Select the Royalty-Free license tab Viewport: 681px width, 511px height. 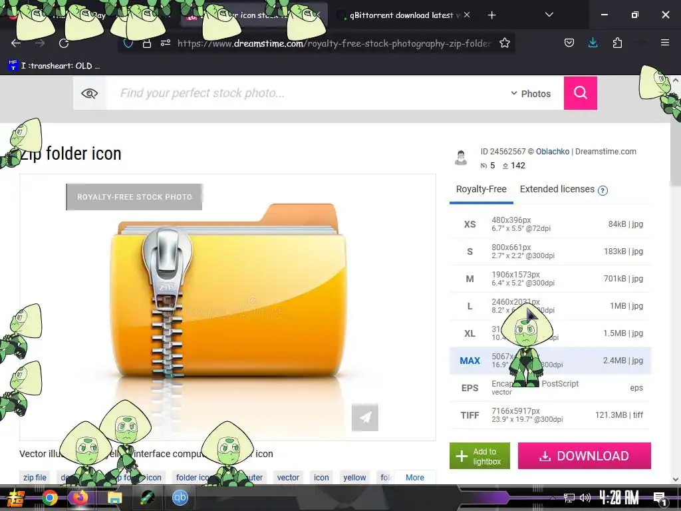(x=481, y=189)
